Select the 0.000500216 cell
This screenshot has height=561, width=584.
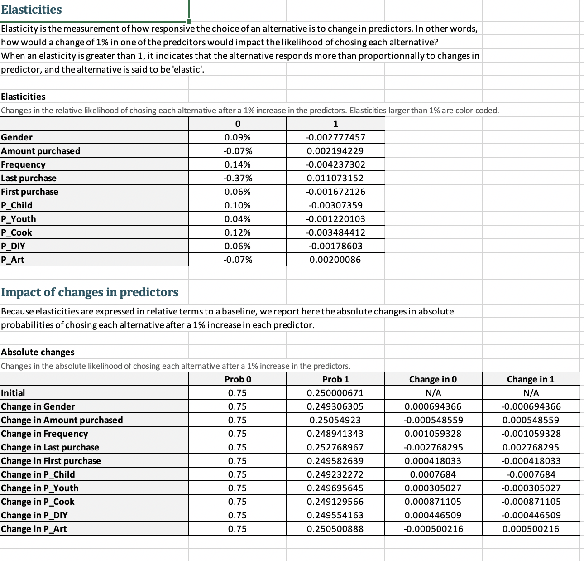tap(531, 529)
